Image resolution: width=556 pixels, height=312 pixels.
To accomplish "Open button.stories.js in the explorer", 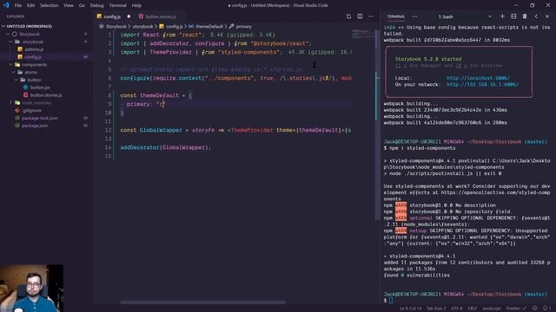I will 46,95.
